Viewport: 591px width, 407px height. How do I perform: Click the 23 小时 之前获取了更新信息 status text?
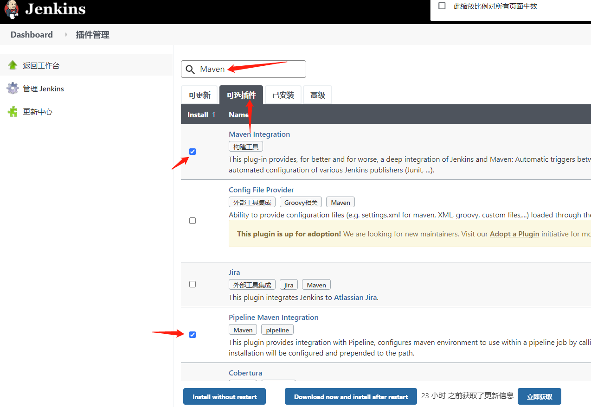(x=467, y=396)
